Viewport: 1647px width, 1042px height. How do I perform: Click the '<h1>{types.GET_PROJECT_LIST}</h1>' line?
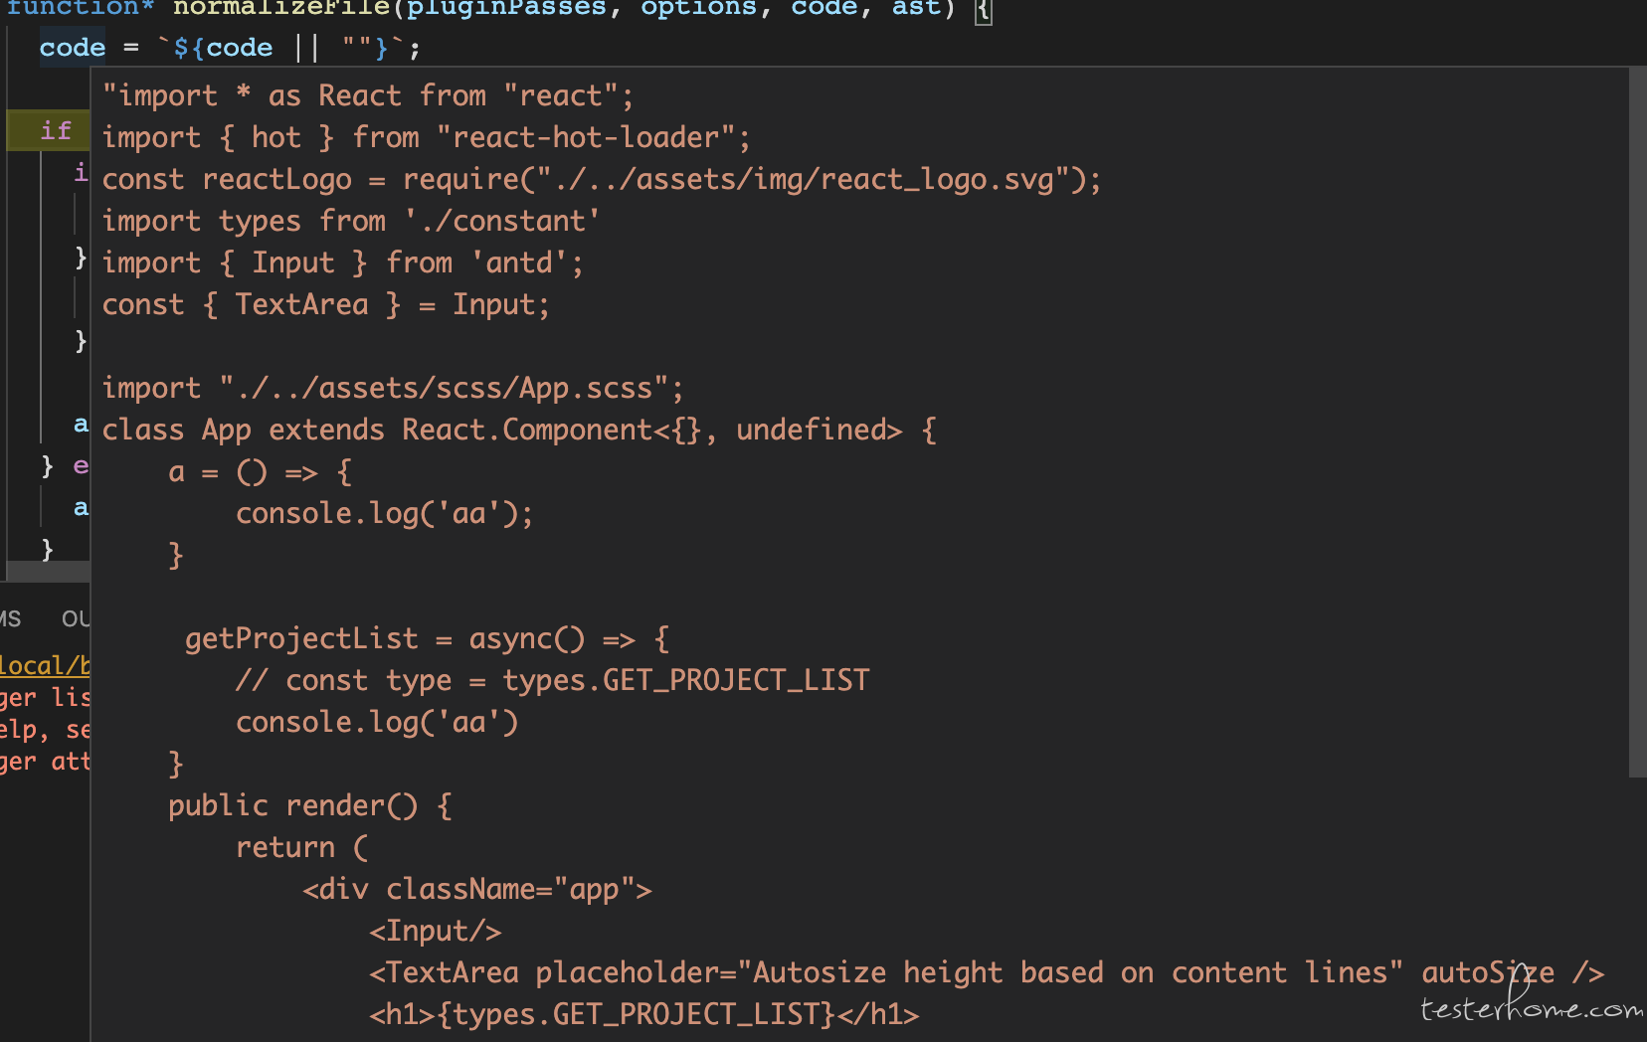tap(644, 1014)
